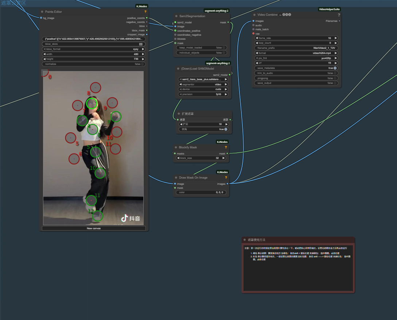Select green point 10 on the dancer's leg
The height and width of the screenshot is (320, 397).
click(x=100, y=173)
